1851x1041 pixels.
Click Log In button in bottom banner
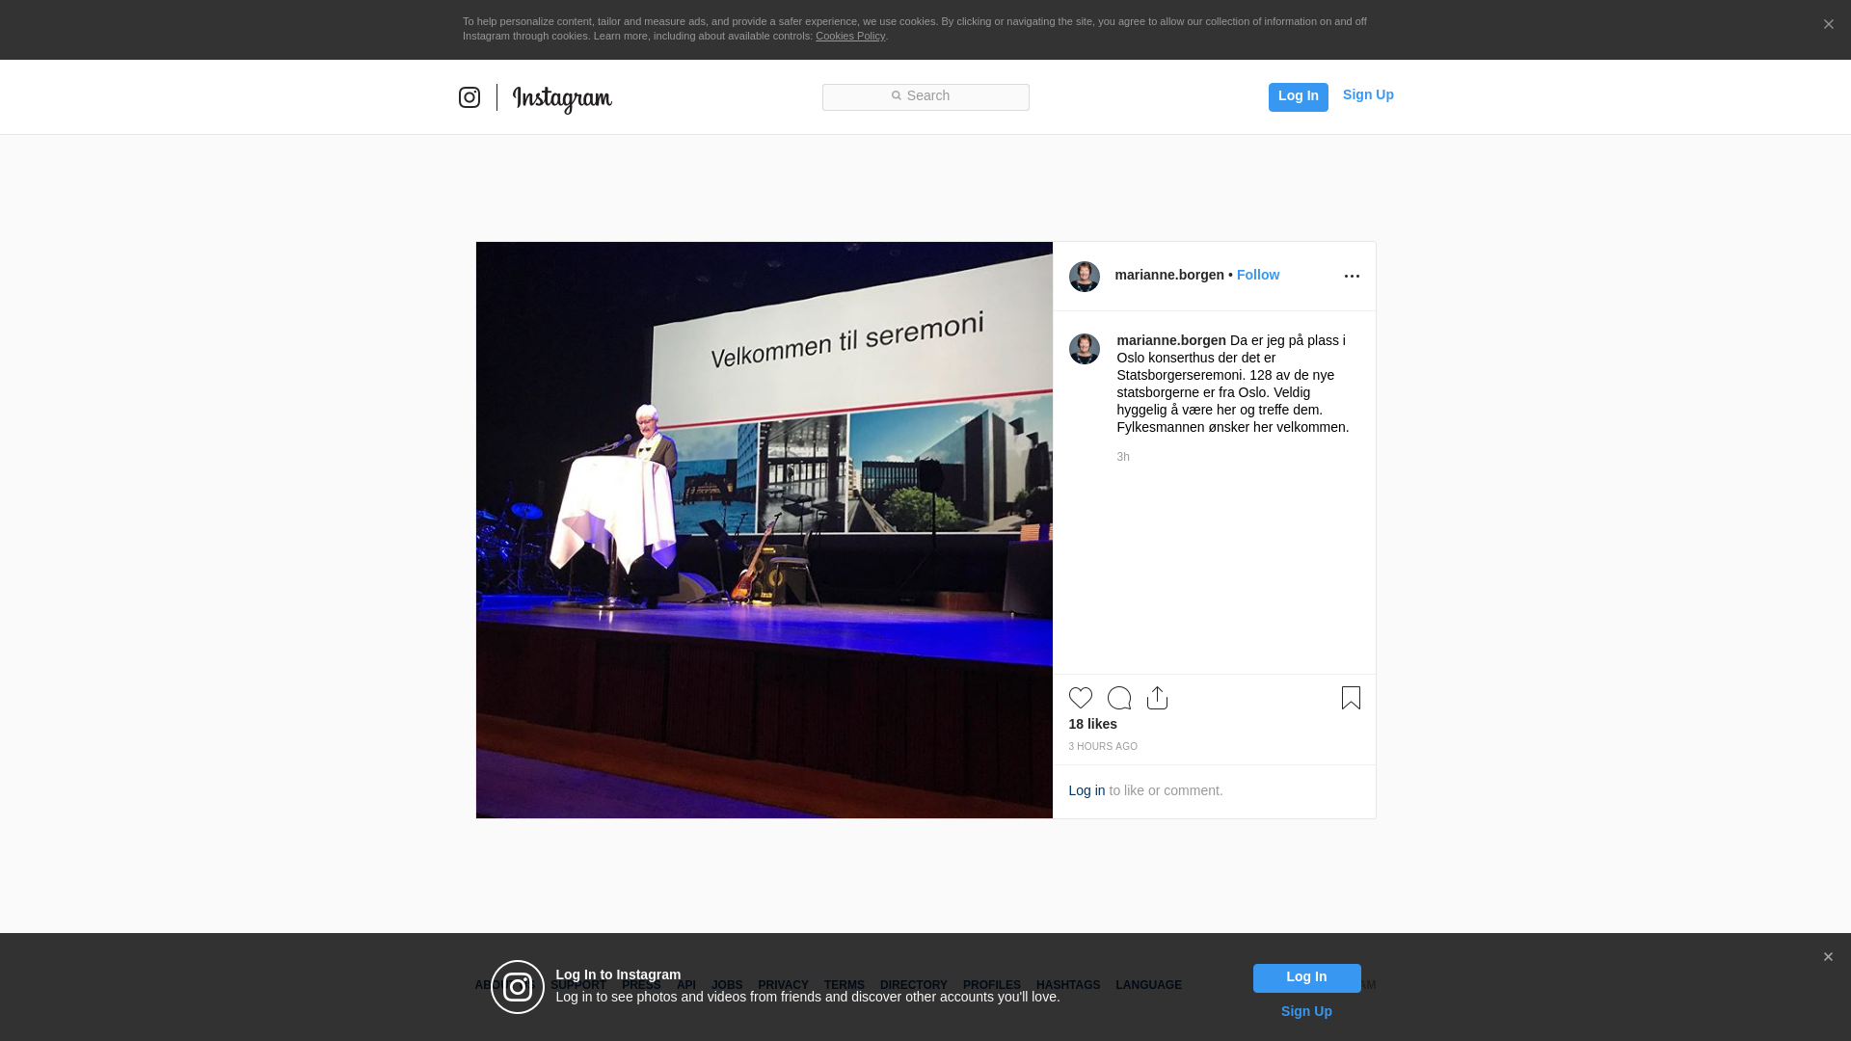[1306, 978]
